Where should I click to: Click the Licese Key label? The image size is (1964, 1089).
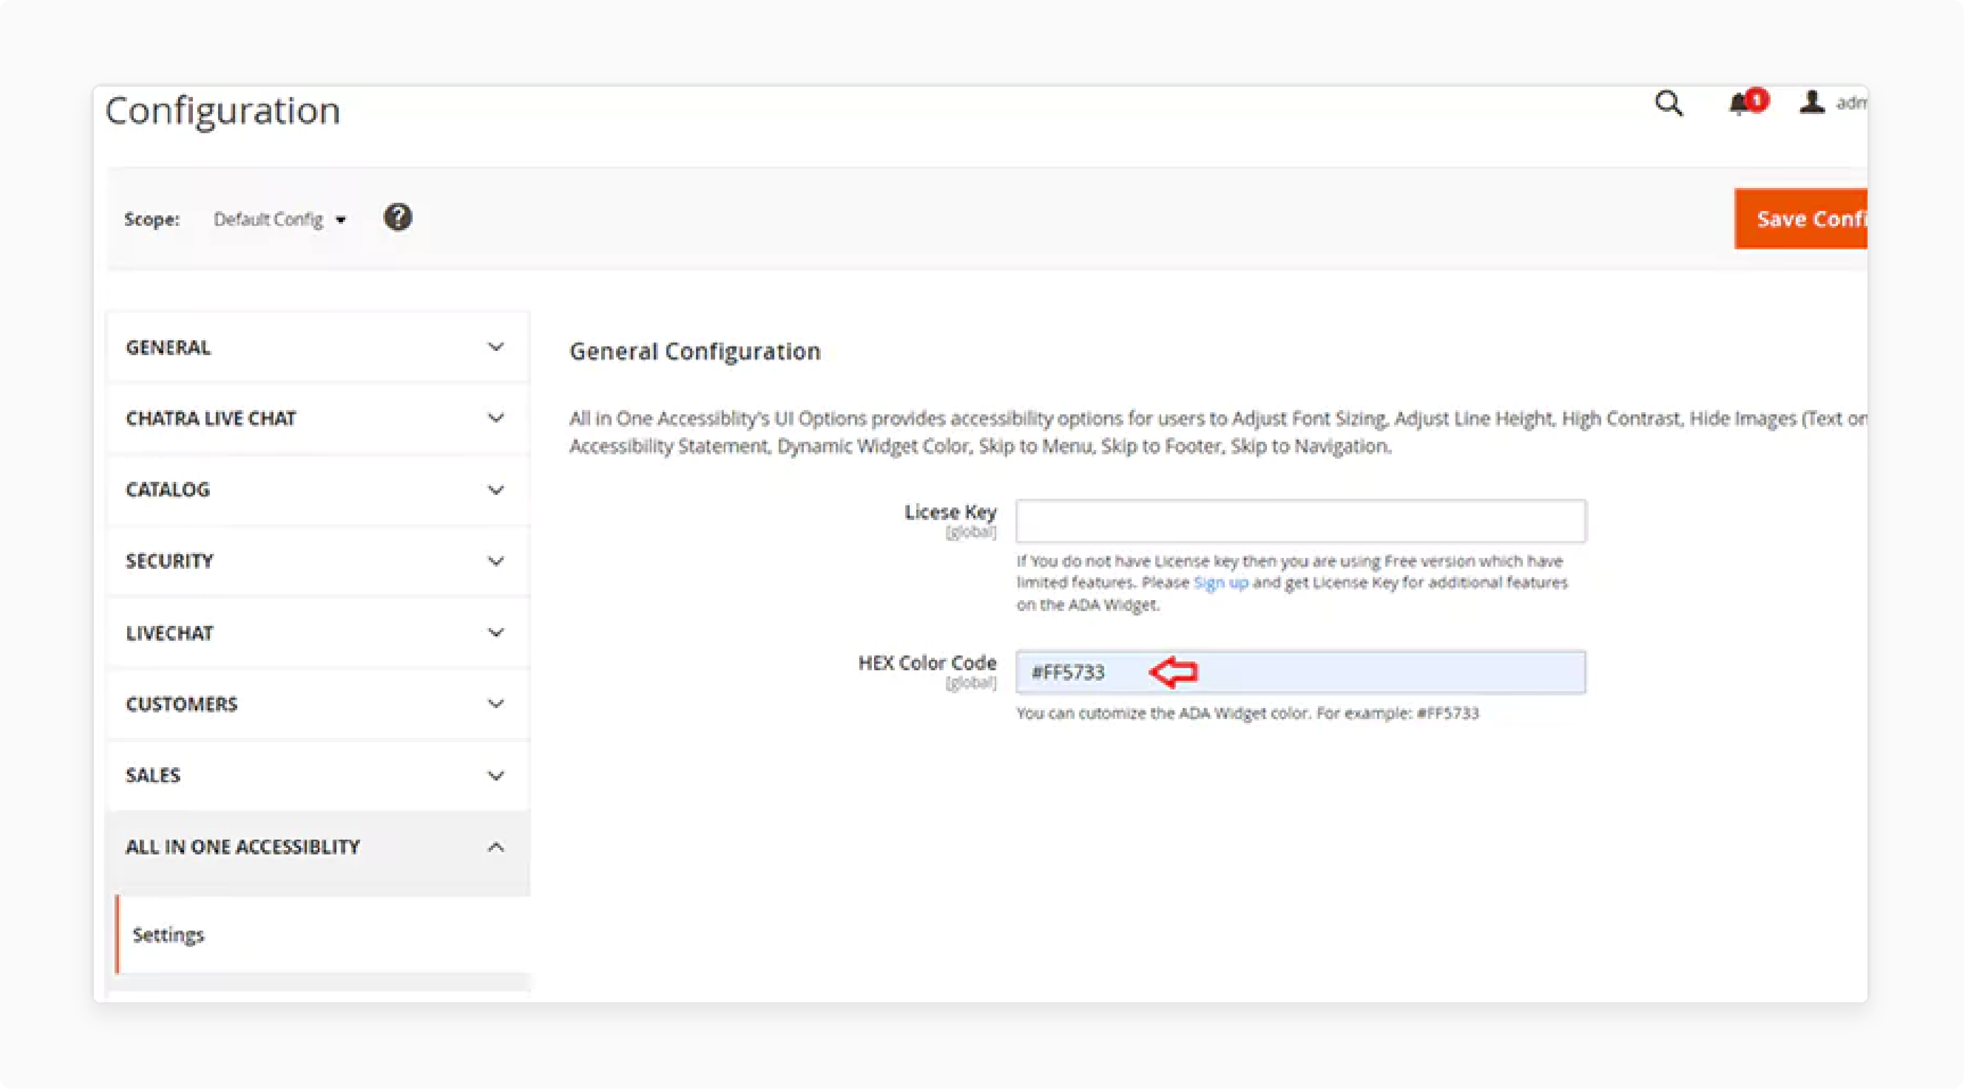click(x=950, y=512)
